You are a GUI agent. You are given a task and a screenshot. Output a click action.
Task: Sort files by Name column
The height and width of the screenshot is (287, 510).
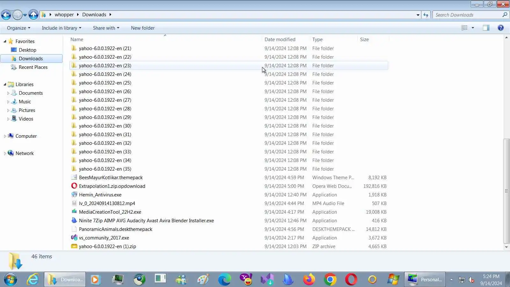(165, 39)
